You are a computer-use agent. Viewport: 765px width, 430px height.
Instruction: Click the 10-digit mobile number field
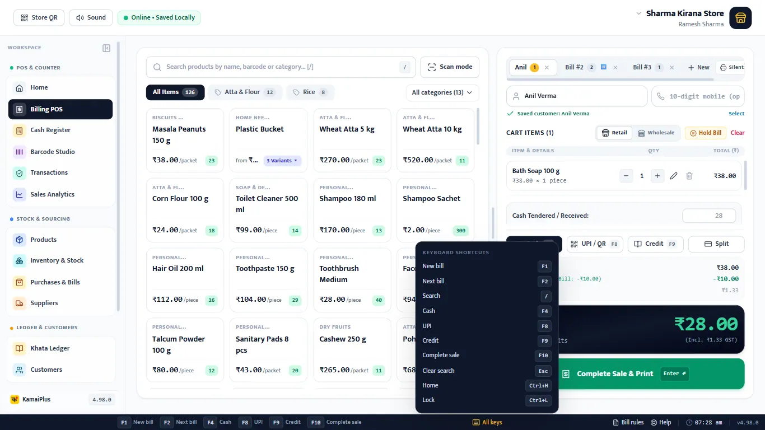click(x=698, y=96)
